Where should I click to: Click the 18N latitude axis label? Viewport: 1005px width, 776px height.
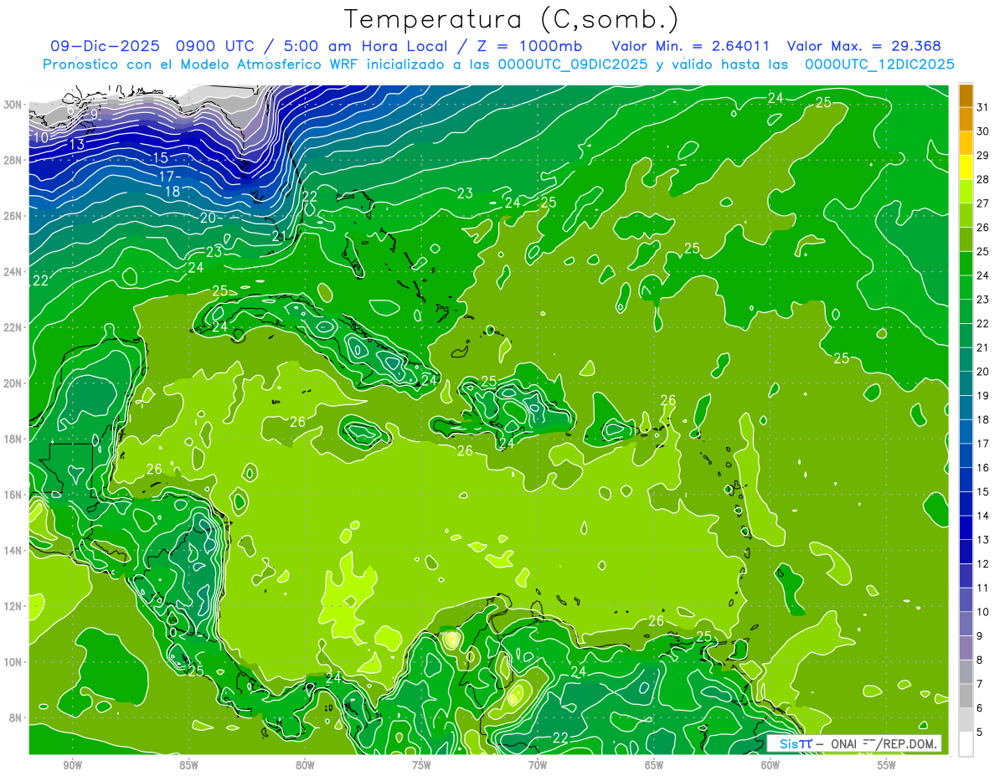pyautogui.click(x=13, y=439)
